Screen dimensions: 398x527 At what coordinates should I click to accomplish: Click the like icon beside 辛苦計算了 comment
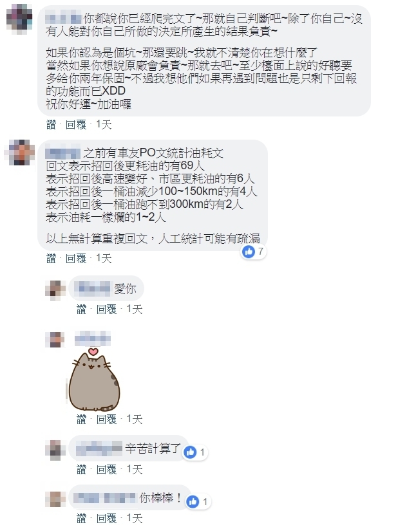pos(191,452)
